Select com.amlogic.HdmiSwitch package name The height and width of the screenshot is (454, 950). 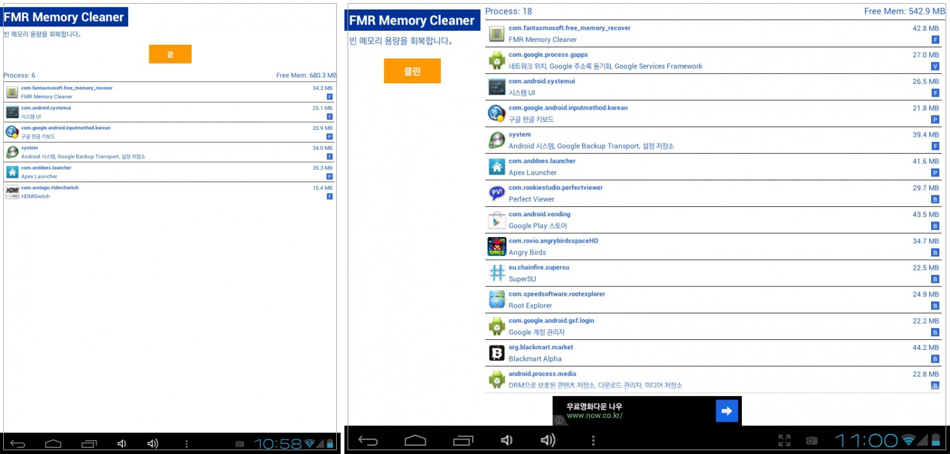tap(50, 187)
